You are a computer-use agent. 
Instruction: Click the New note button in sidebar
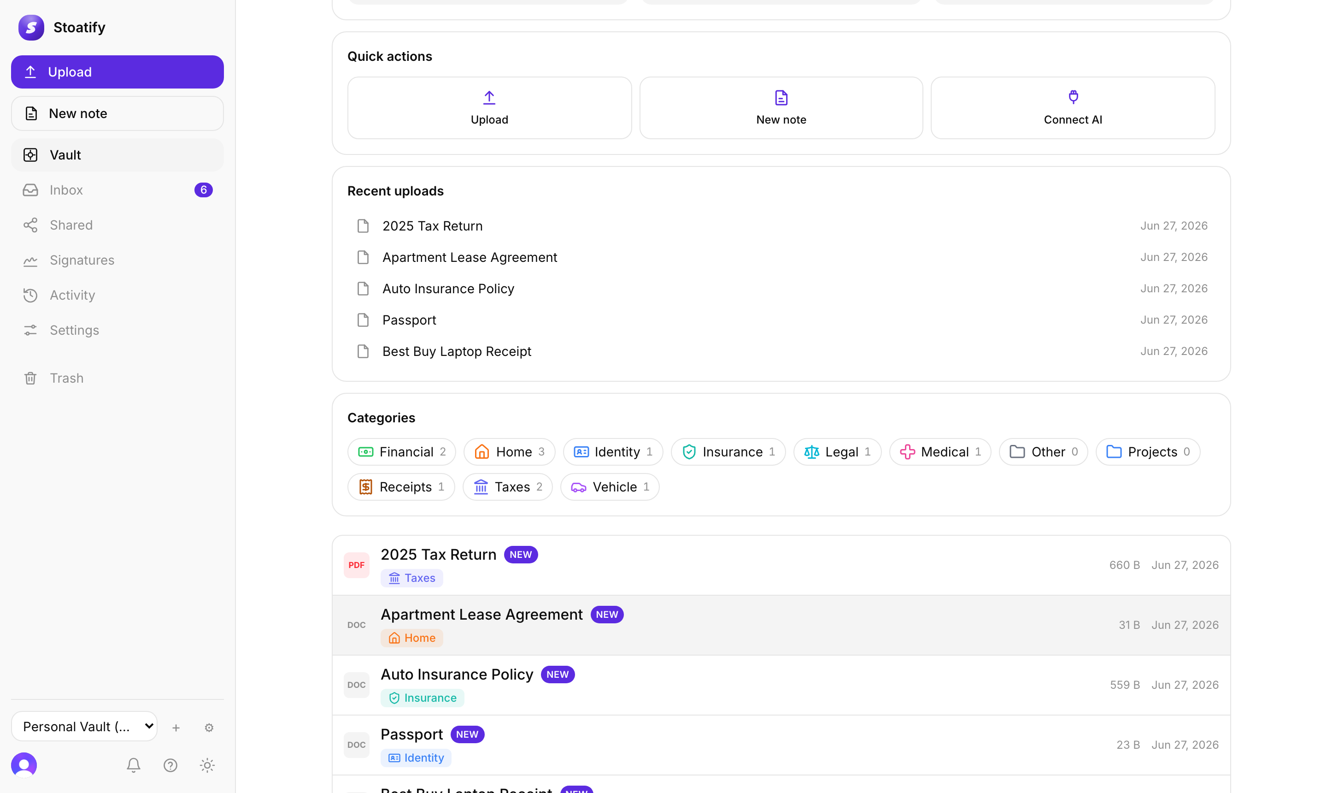pyautogui.click(x=117, y=113)
